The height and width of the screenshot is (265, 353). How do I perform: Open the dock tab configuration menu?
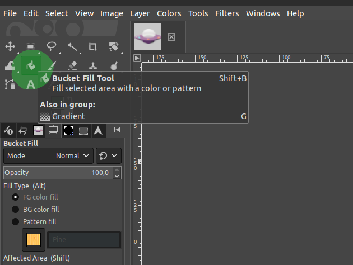[117, 130]
